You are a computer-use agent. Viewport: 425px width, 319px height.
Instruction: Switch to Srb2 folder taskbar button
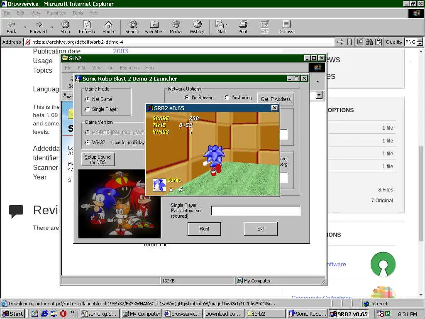(x=266, y=314)
